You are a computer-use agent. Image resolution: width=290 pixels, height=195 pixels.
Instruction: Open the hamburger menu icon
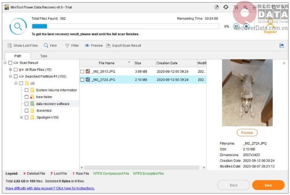(255, 7)
